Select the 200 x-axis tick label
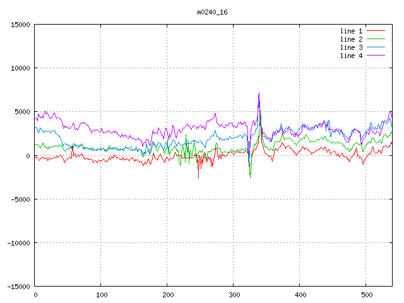The image size is (404, 303). point(167,294)
